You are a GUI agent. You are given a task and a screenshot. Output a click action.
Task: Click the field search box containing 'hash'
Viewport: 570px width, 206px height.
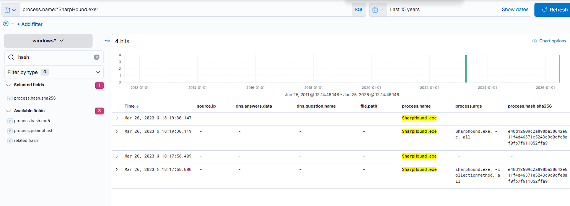(54, 57)
